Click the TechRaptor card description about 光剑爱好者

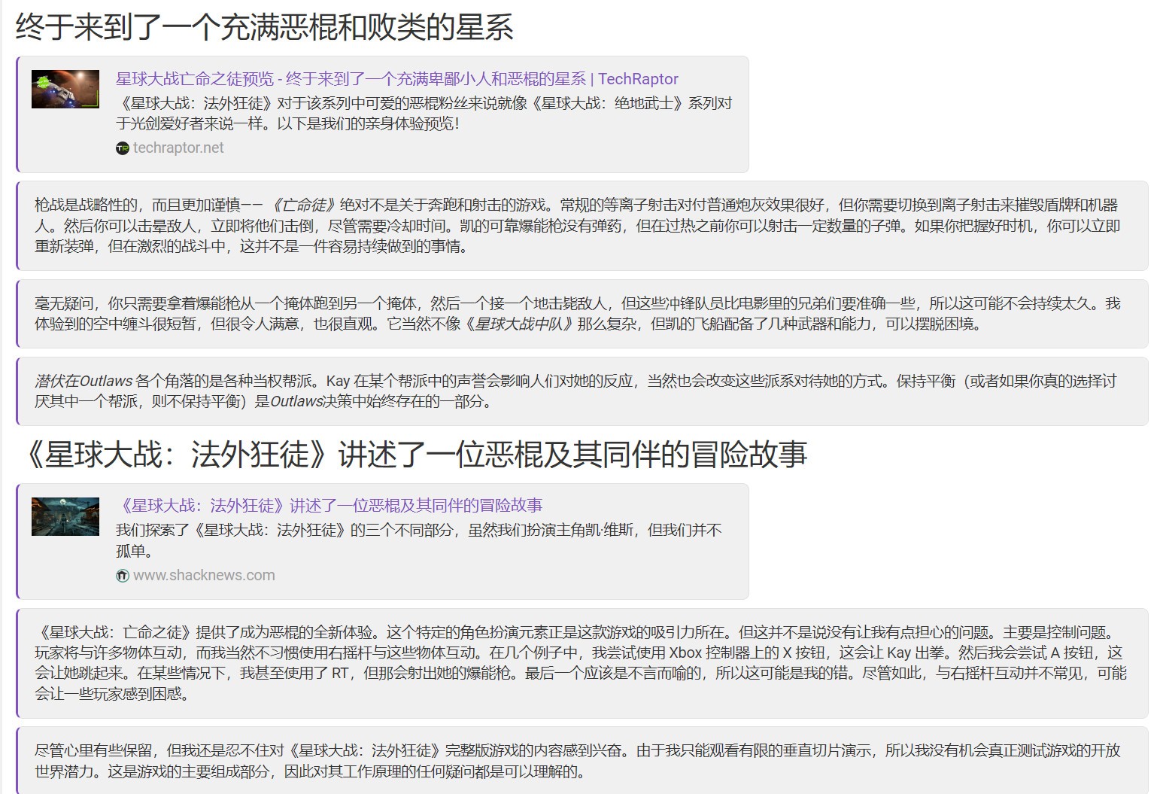point(424,113)
